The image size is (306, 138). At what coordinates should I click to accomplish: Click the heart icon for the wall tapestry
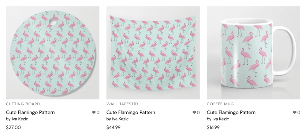(194, 112)
